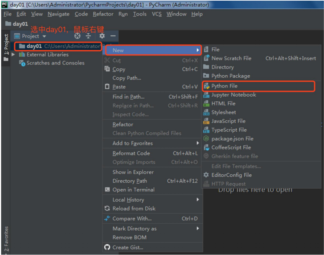
Task: Choose Find in Path... entry
Action: click(x=153, y=97)
